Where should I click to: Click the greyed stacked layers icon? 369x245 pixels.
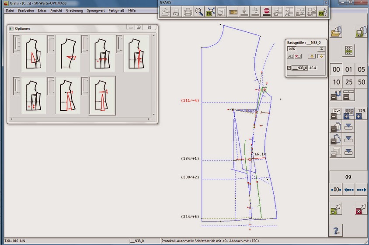[336, 152]
